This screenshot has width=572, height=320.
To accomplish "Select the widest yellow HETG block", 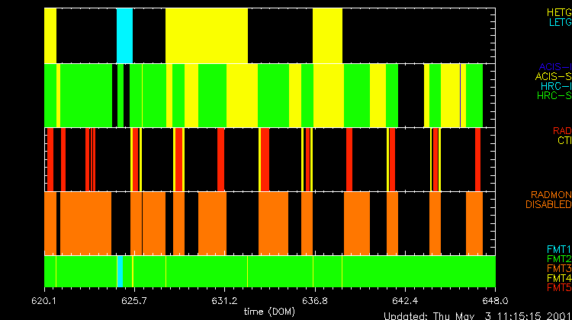I will pyautogui.click(x=207, y=36).
